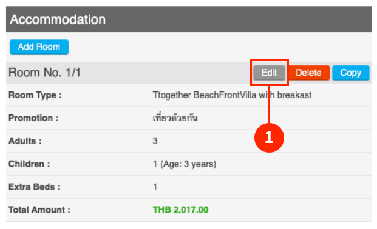Click the Add Room button
The image size is (377, 229).
point(39,47)
